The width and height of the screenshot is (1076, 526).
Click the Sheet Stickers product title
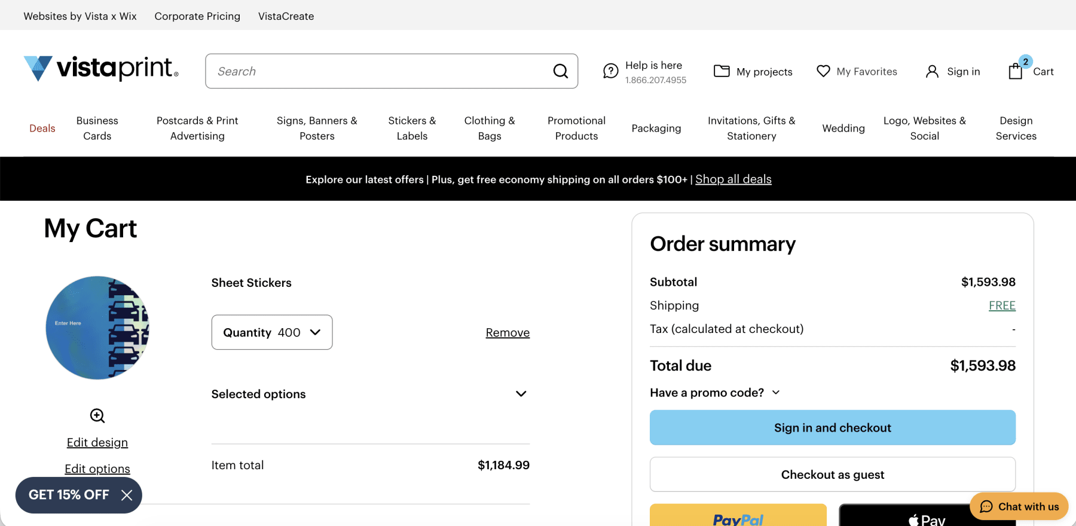tap(252, 283)
